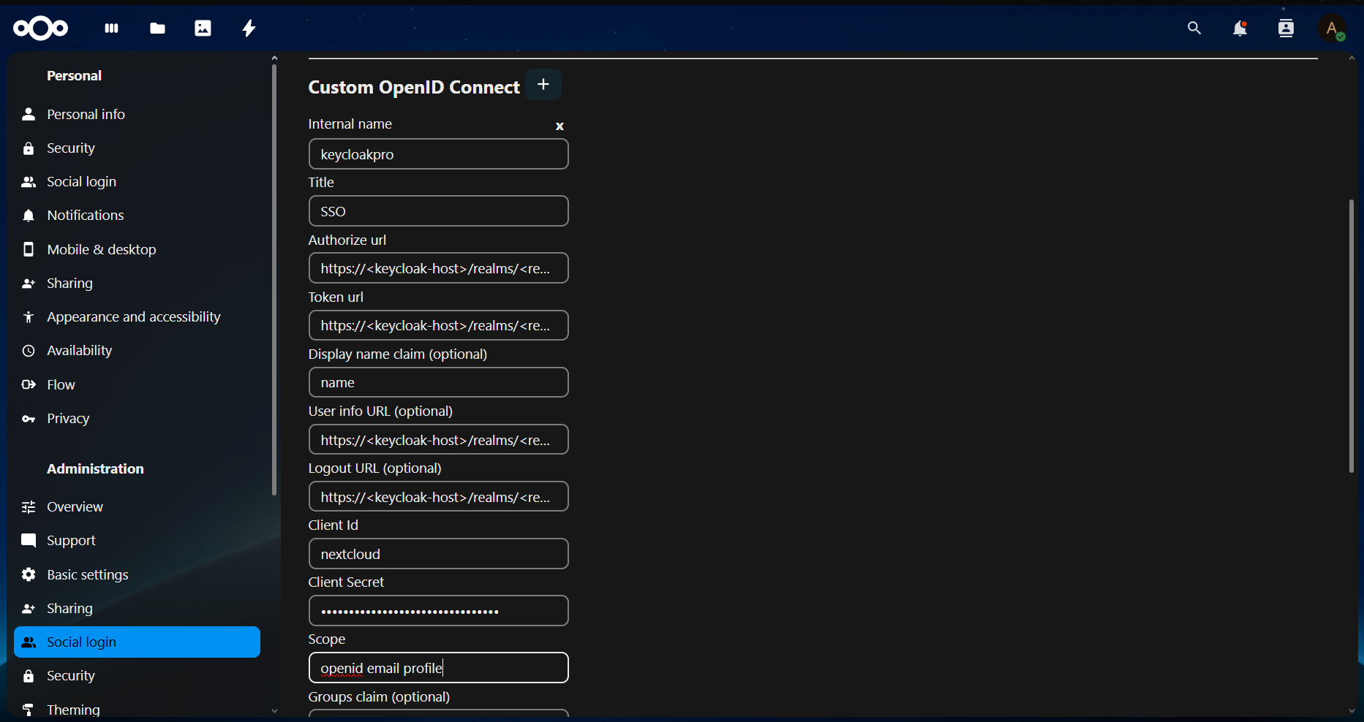
Task: Open the Dashboard app icon
Action: pyautogui.click(x=111, y=28)
